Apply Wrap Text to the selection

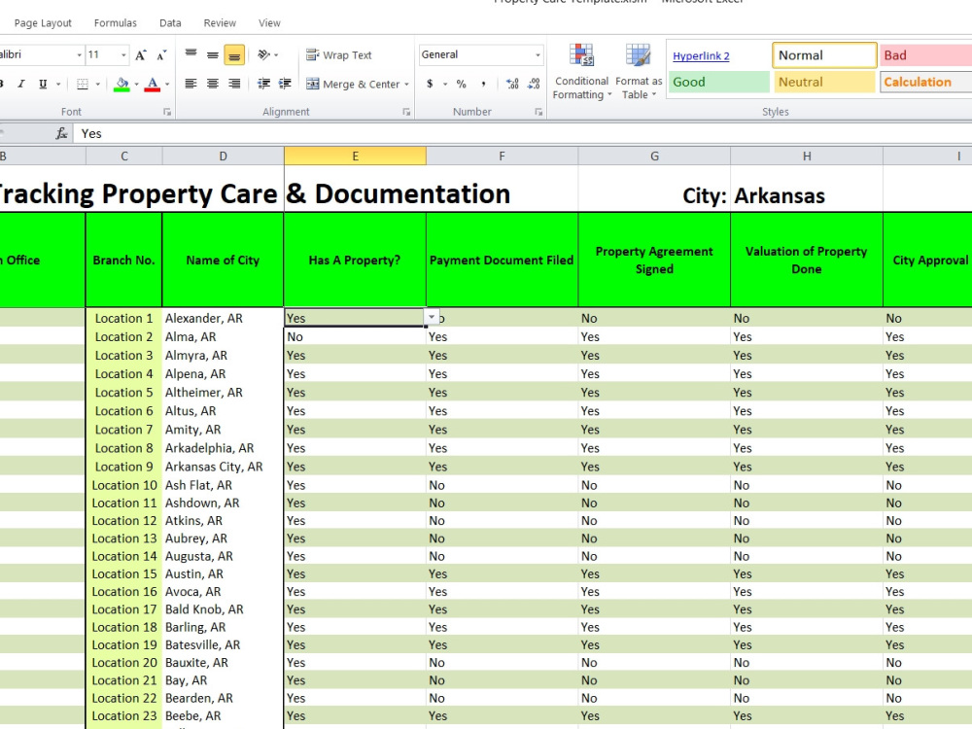point(338,54)
